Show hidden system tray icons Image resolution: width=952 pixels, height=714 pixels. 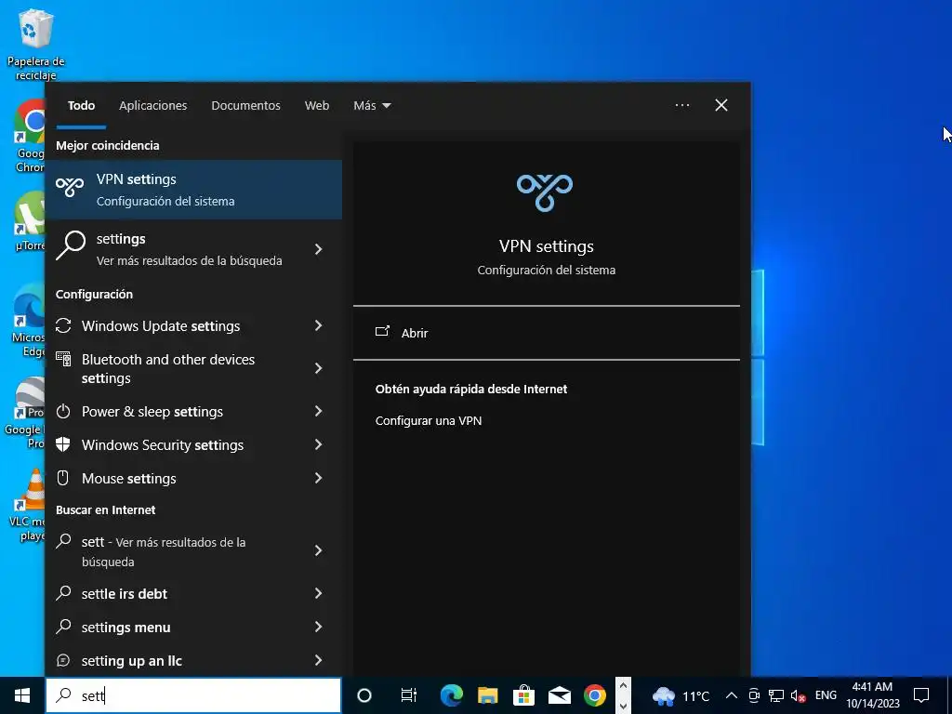[x=732, y=695]
